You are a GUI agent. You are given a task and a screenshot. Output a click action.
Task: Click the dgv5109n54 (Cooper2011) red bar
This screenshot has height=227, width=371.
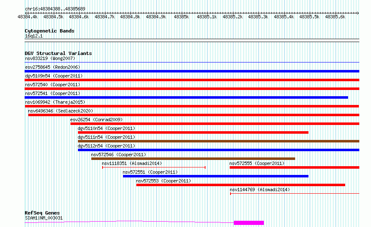pyautogui.click(x=192, y=80)
